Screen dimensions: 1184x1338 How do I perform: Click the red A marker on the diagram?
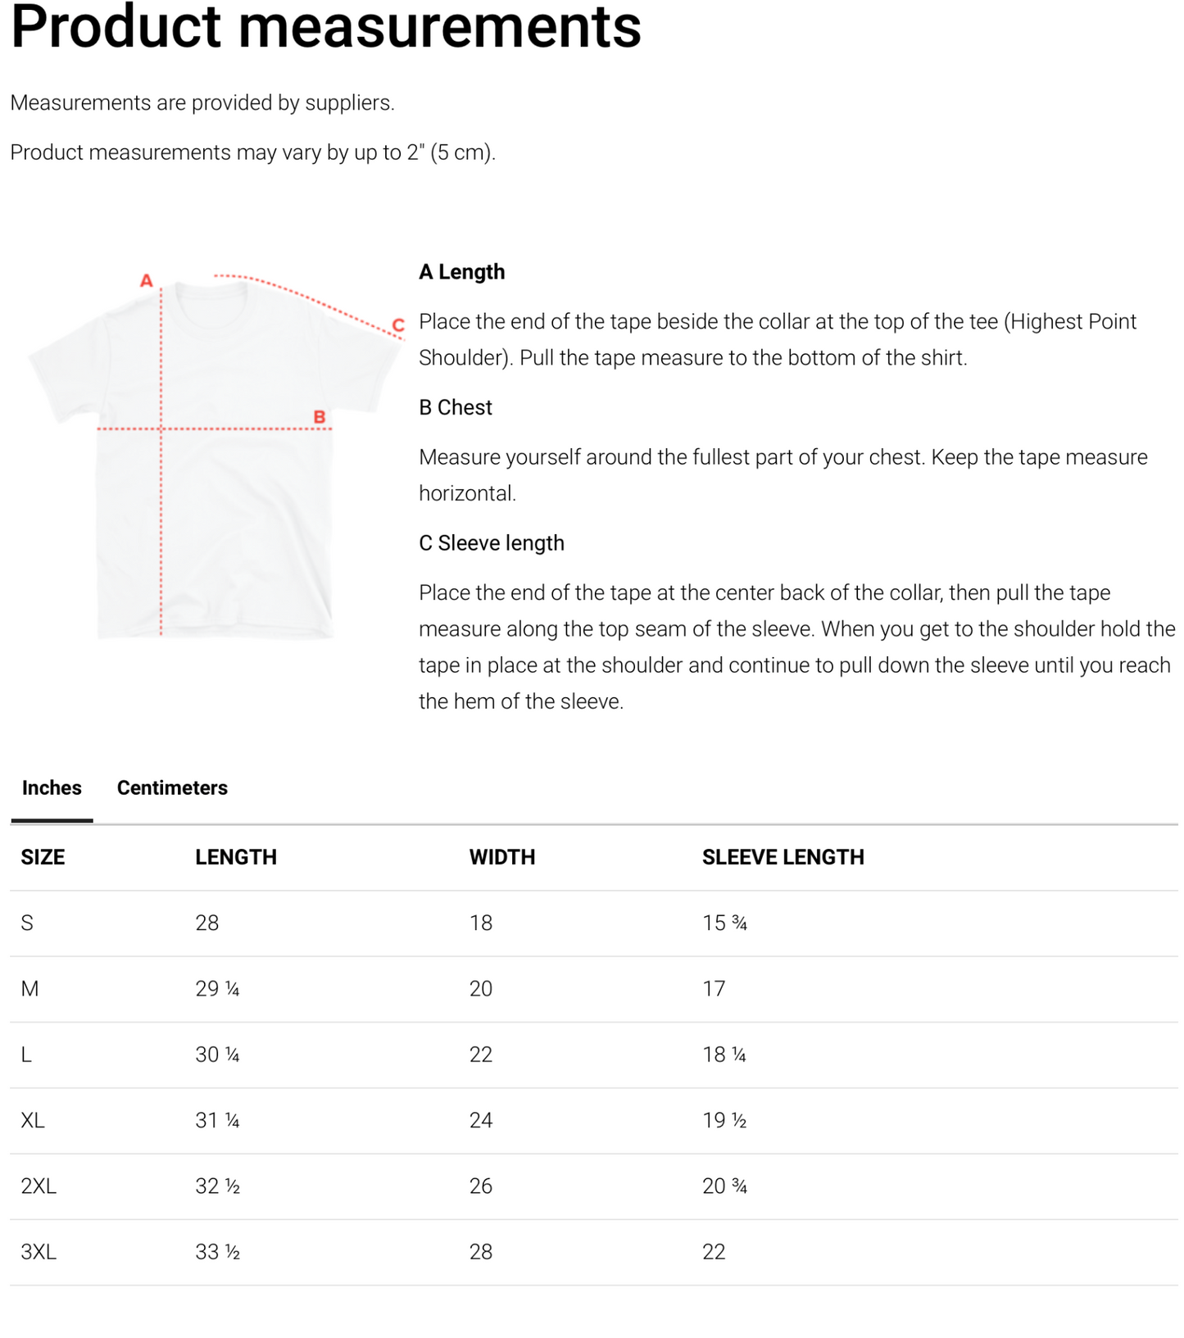point(147,281)
